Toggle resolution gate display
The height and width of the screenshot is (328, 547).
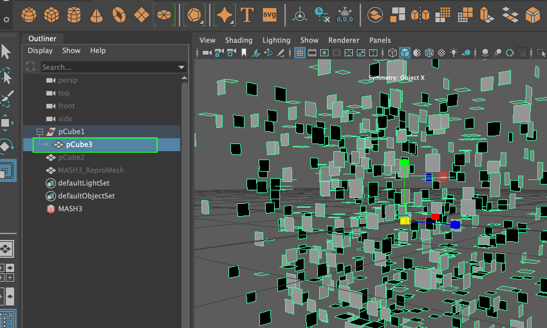tap(323, 52)
